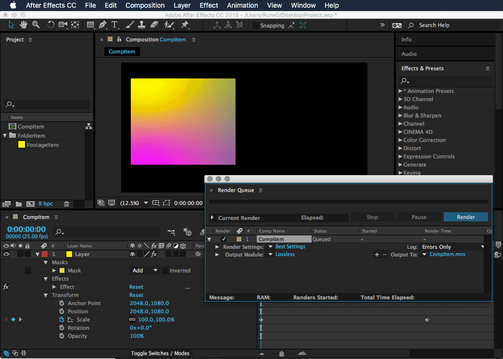The width and height of the screenshot is (503, 359).
Task: Select the Puppet Pin tool
Action: click(185, 25)
